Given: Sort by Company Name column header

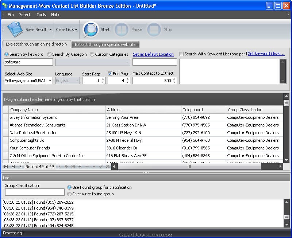Looking at the screenshot, I should (x=57, y=110).
